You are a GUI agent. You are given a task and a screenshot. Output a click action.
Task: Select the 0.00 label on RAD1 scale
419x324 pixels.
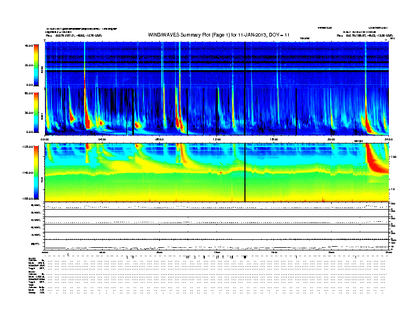30,132
